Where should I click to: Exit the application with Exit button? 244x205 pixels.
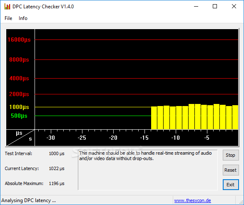(231, 185)
